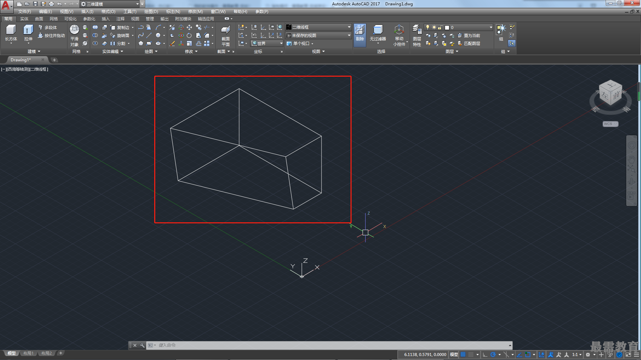Toggle ortho mode in status bar
The height and width of the screenshot is (360, 641).
click(x=485, y=355)
